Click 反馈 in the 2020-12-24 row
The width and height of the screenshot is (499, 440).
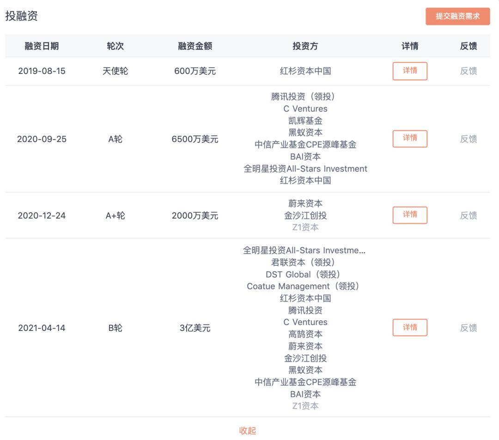tap(468, 215)
